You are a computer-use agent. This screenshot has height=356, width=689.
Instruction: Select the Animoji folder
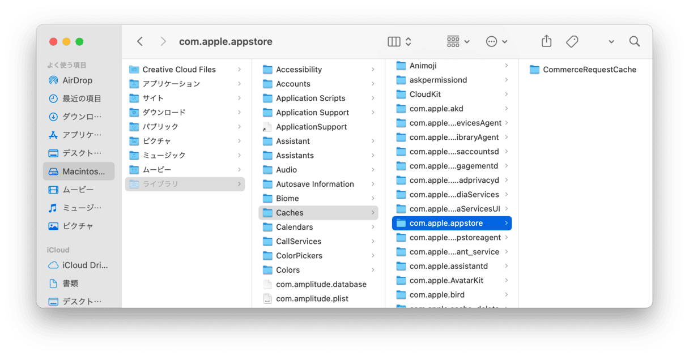coord(452,66)
